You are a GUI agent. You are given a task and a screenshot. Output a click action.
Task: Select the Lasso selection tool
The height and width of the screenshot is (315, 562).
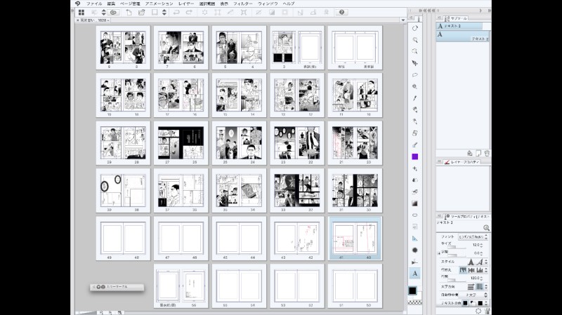click(414, 75)
